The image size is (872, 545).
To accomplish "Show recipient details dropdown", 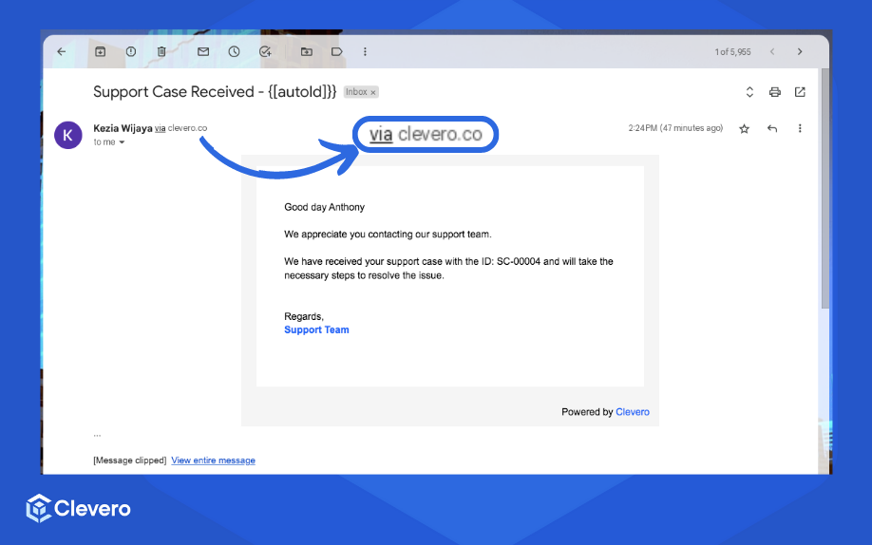I will click(122, 142).
